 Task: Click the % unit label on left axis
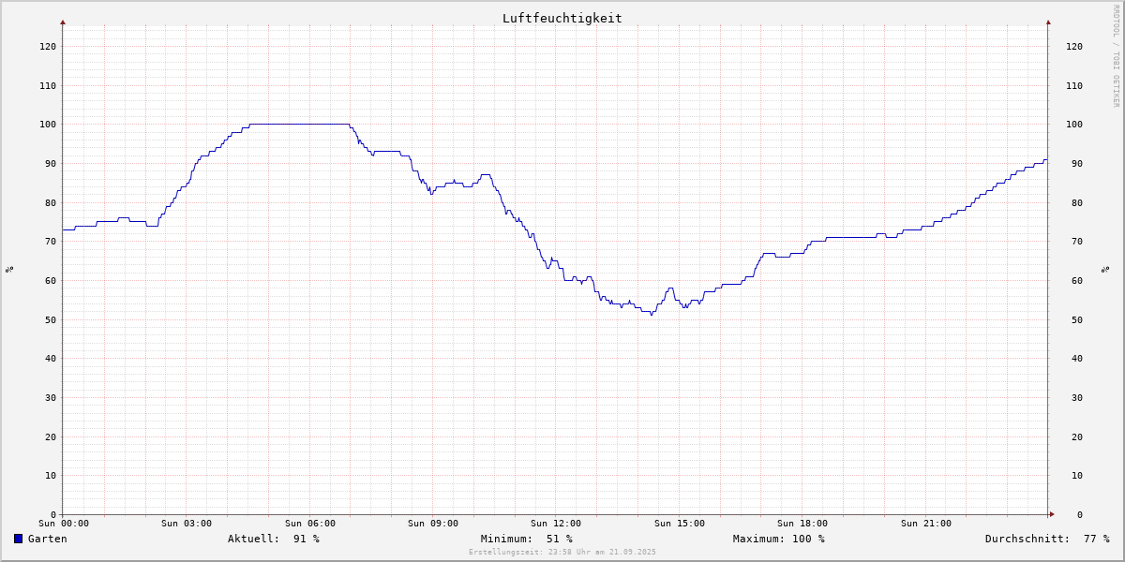(x=9, y=270)
